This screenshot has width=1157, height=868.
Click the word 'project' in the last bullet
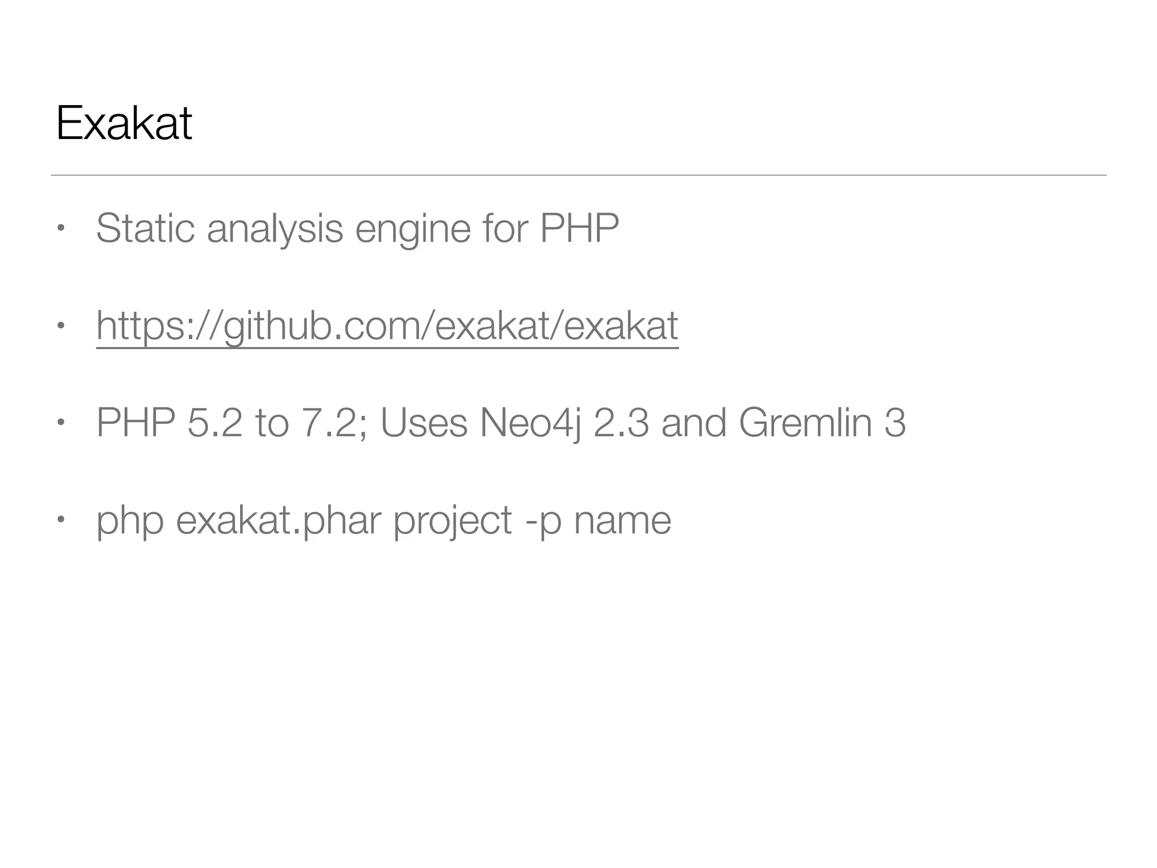click(x=453, y=520)
